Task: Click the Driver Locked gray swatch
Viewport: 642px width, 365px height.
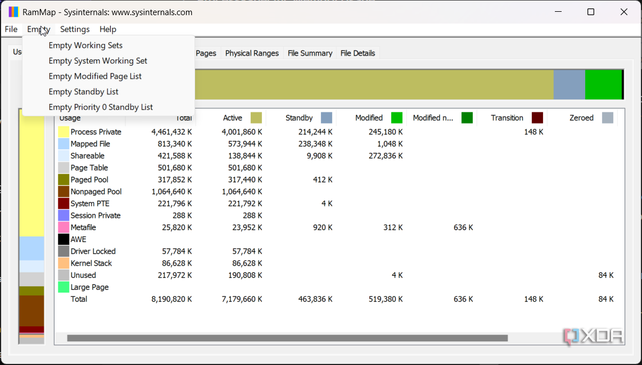Action: (x=64, y=251)
